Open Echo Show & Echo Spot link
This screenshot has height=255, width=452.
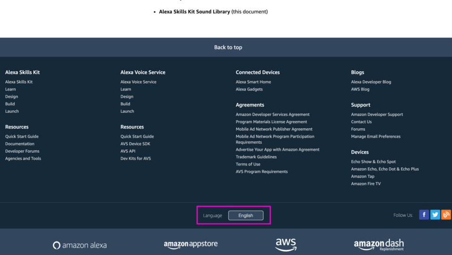click(x=373, y=162)
